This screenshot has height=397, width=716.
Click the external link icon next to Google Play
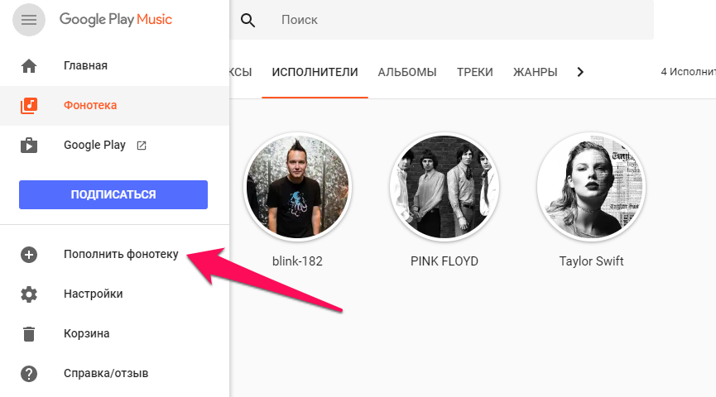pyautogui.click(x=142, y=146)
